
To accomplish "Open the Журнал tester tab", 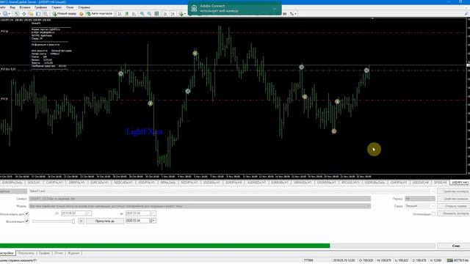I will [73, 253].
